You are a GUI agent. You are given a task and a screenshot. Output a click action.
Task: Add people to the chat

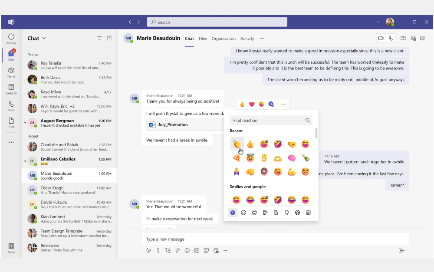[413, 38]
